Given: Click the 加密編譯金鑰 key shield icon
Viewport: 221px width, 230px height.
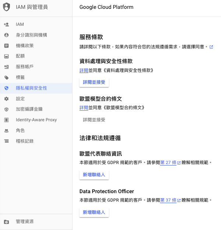Looking at the screenshot, I should [7, 109].
